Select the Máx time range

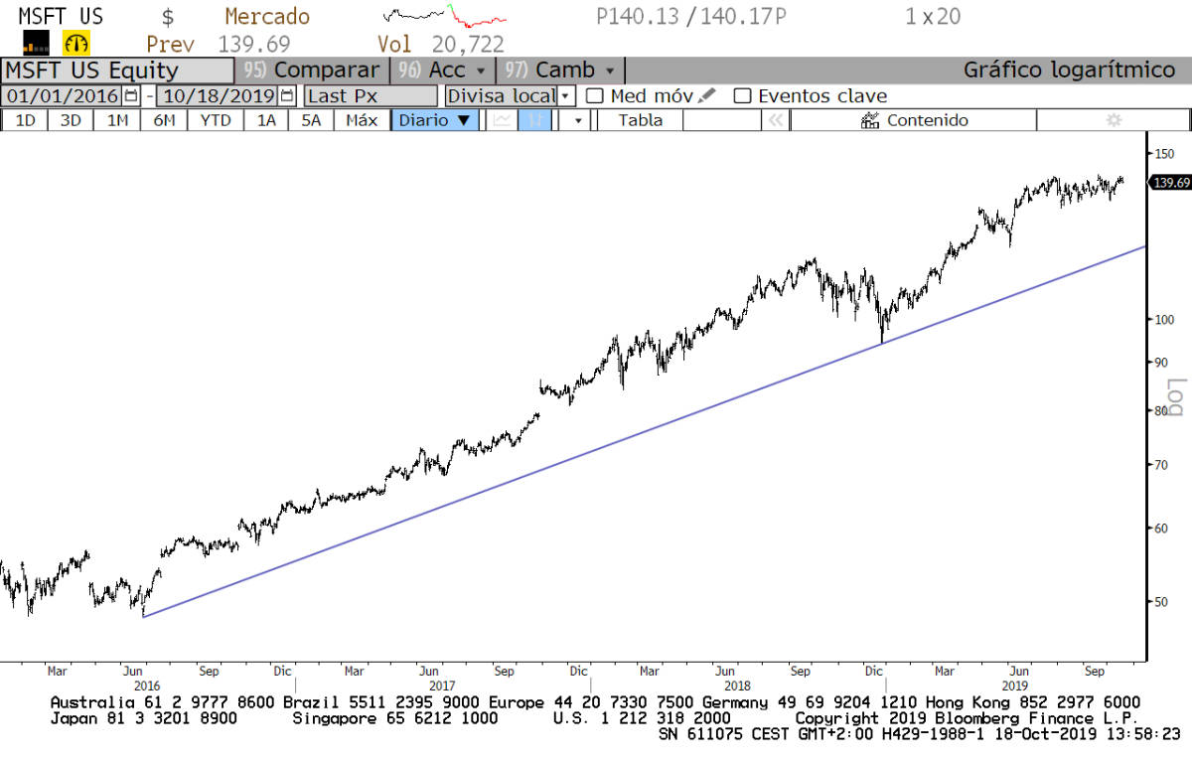coord(362,120)
